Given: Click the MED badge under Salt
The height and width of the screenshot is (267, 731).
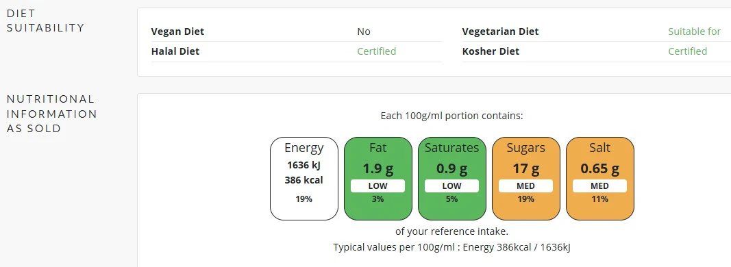Looking at the screenshot, I should (600, 186).
